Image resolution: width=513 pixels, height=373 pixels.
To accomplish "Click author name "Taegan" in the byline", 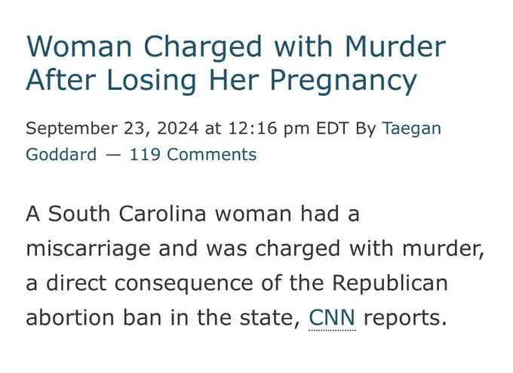I will pos(412,128).
